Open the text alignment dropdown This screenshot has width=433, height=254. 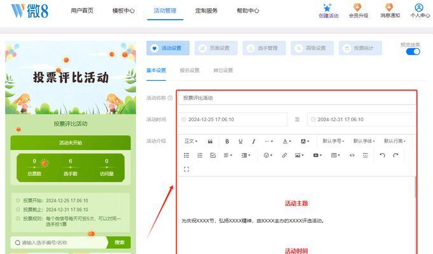tap(228, 156)
